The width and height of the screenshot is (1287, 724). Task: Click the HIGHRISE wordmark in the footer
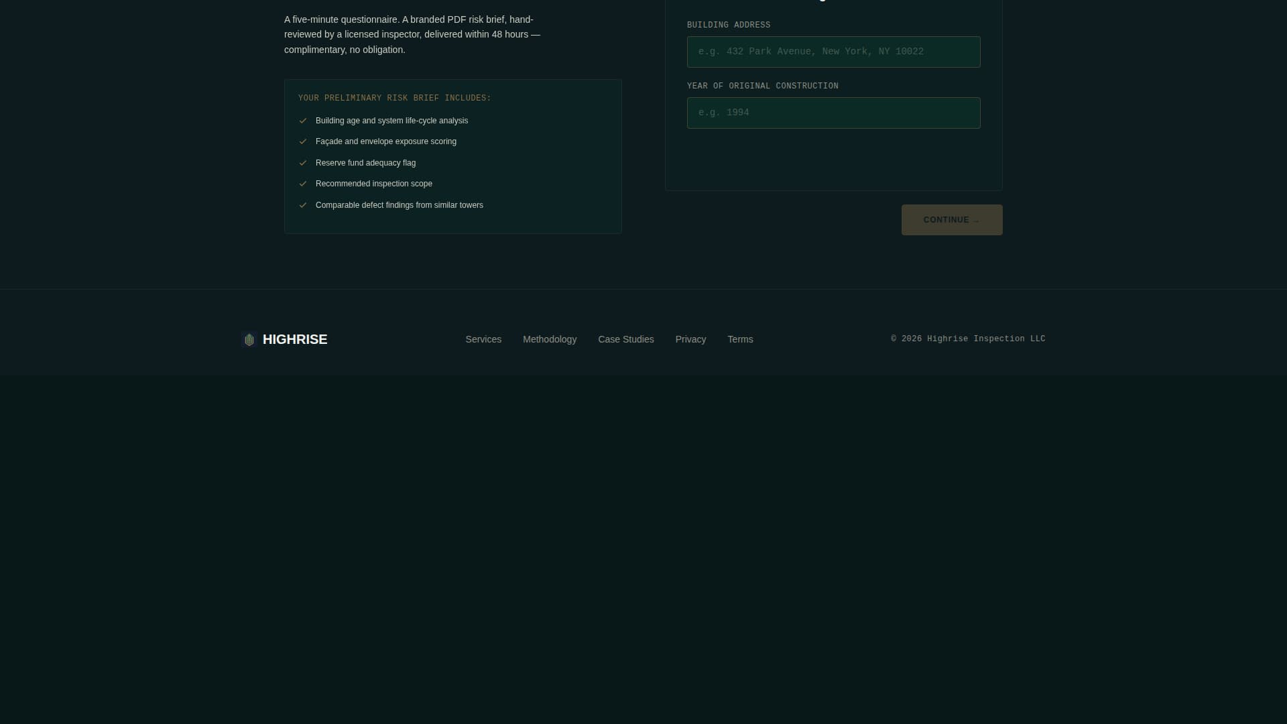coord(295,340)
